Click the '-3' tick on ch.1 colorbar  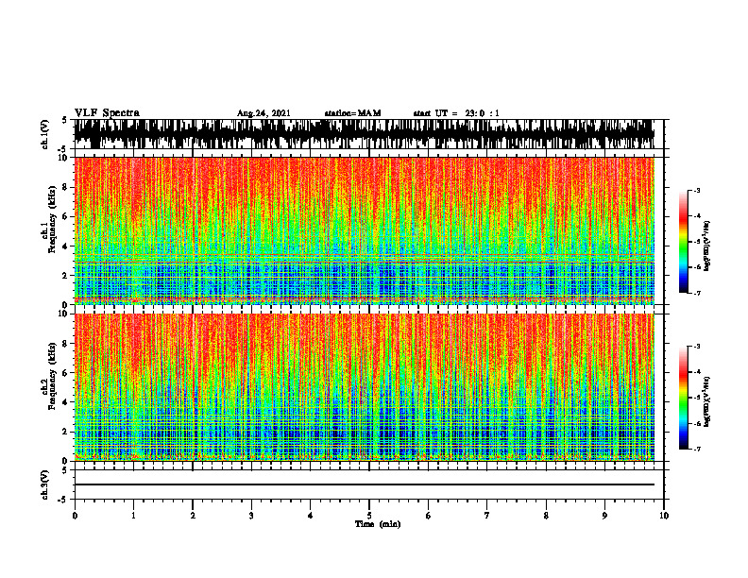[x=696, y=190]
